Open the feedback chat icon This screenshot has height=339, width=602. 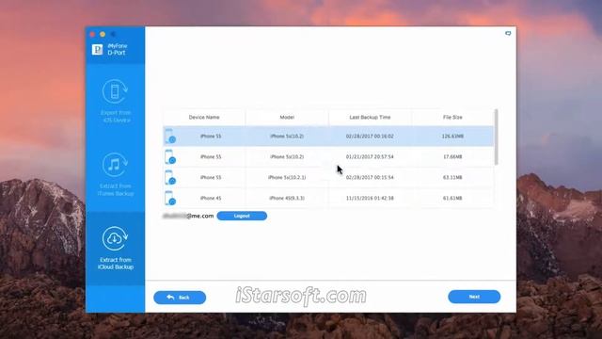coord(508,34)
